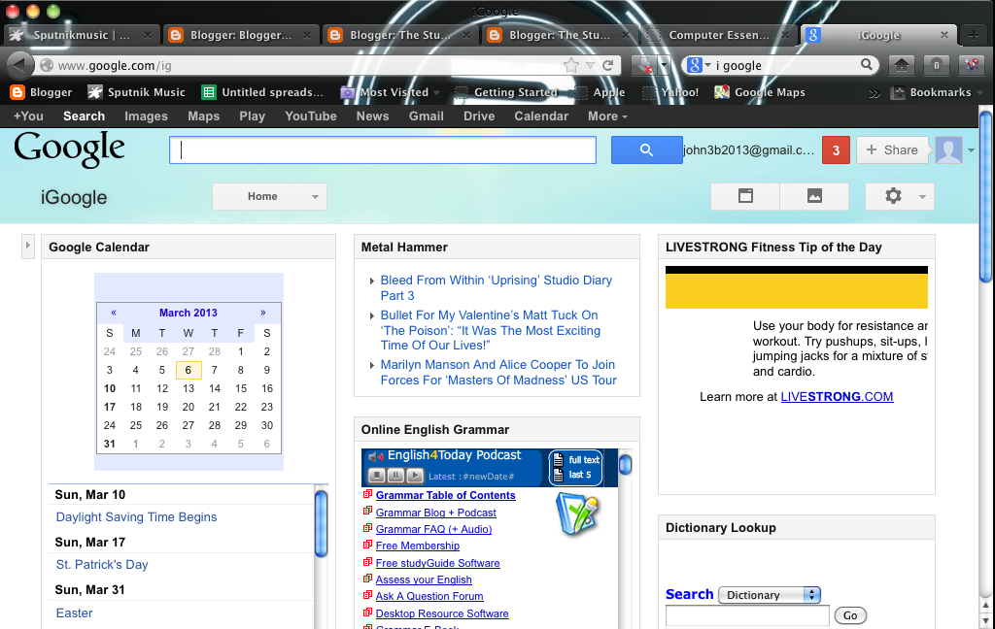
Task: Open YouTube in the Google bar
Action: (x=311, y=116)
